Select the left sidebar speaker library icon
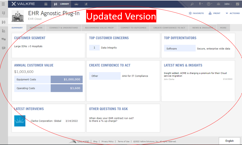Image resolution: width=242 pixels, height=145 pixels. pos(4,22)
